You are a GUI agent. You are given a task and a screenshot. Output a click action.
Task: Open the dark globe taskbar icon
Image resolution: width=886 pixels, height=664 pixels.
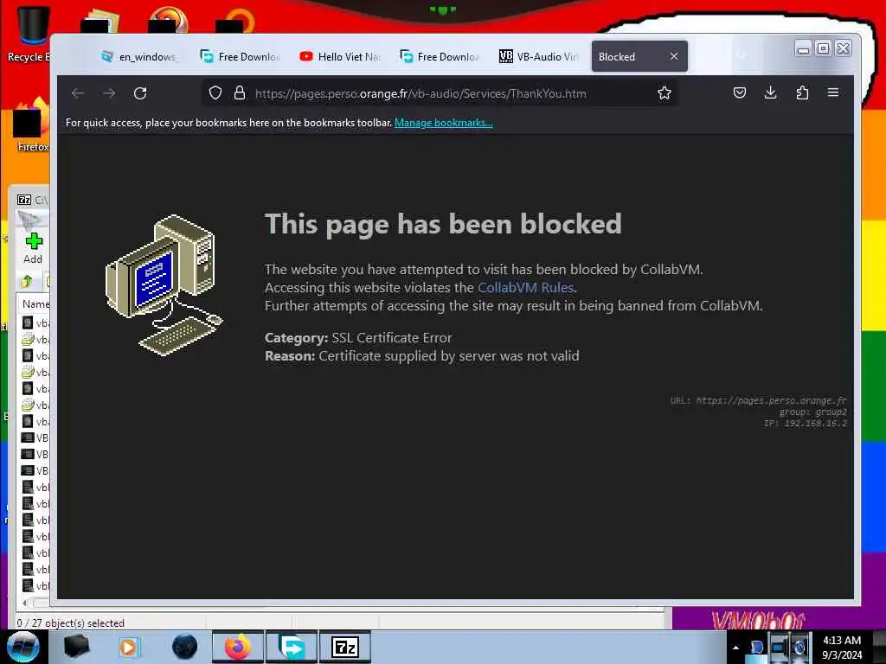(x=184, y=647)
